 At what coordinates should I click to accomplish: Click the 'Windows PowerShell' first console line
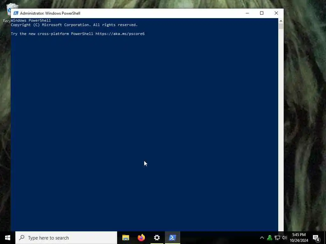click(31, 20)
